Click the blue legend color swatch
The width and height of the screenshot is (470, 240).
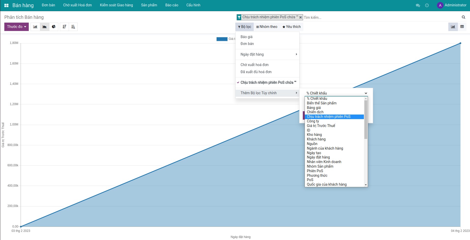[x=222, y=39]
